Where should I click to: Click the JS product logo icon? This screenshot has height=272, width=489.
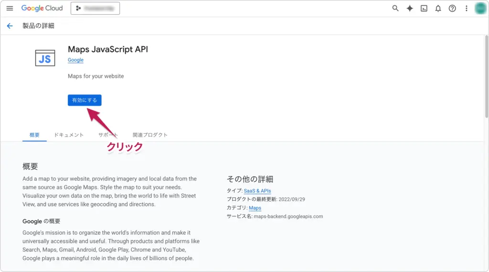click(x=45, y=58)
